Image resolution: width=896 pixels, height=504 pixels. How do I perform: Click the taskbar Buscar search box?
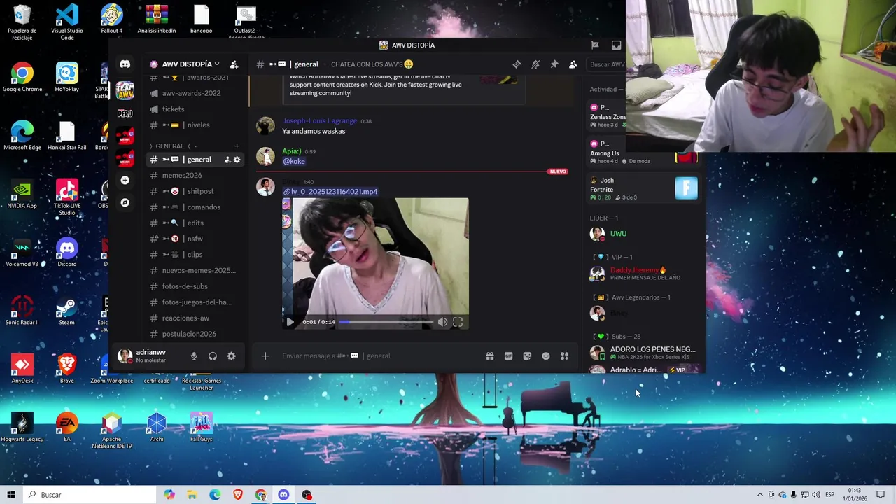(89, 495)
